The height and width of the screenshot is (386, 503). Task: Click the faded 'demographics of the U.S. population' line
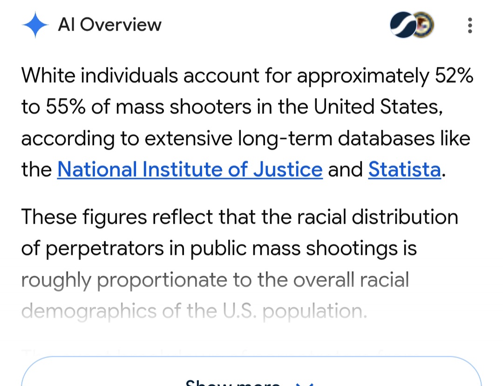pyautogui.click(x=194, y=311)
